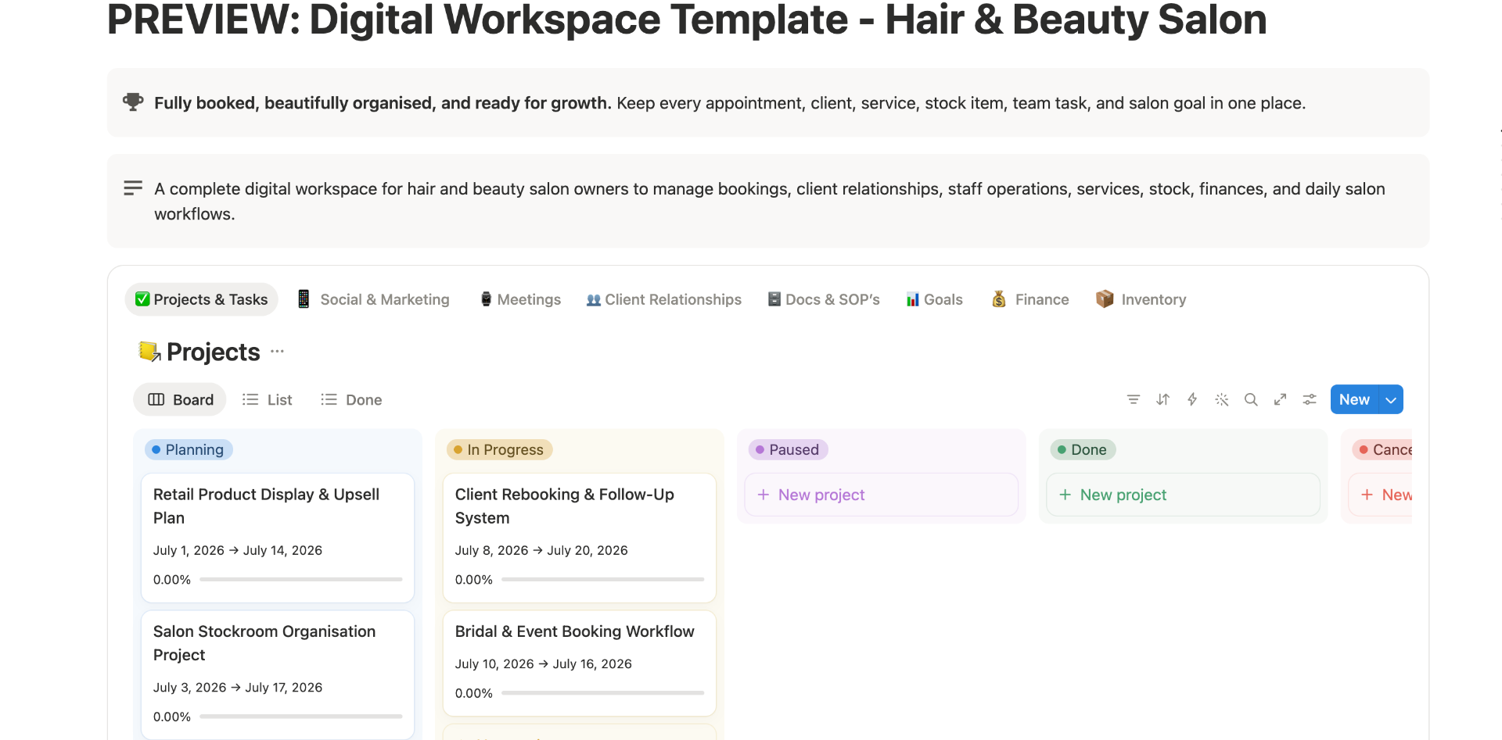Switch to Board view
The height and width of the screenshot is (740, 1502).
[x=180, y=399]
